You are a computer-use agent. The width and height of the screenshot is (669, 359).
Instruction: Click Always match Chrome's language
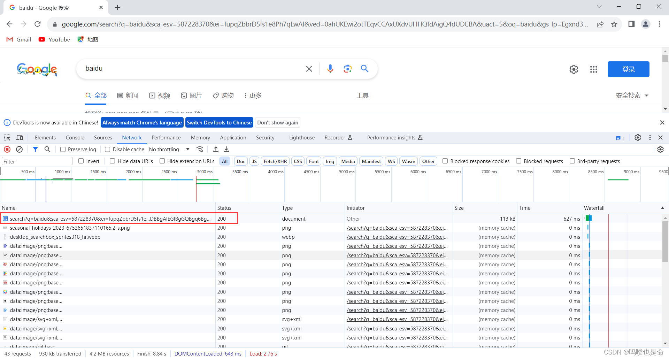tap(142, 123)
